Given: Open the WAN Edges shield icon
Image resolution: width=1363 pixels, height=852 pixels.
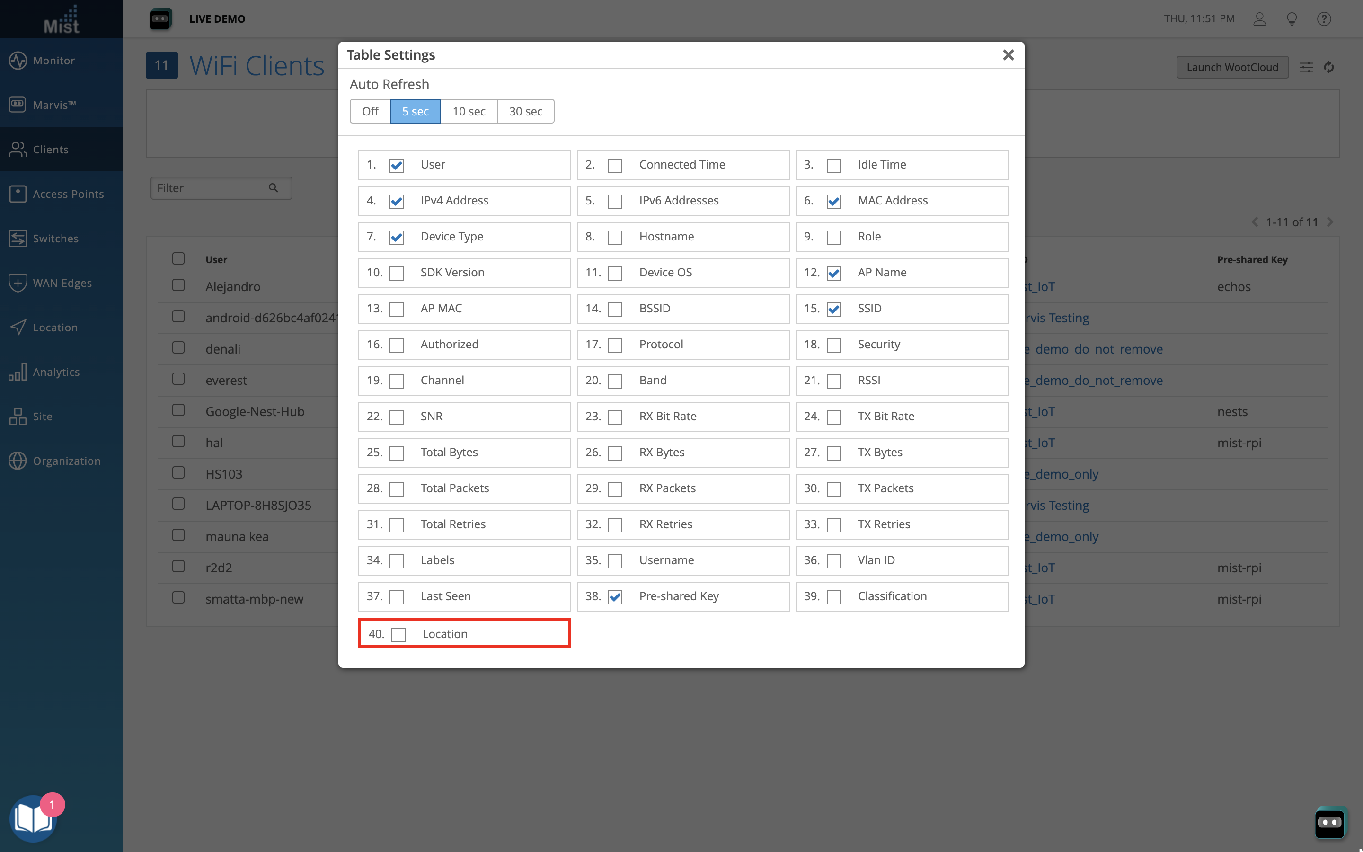Looking at the screenshot, I should click(18, 283).
